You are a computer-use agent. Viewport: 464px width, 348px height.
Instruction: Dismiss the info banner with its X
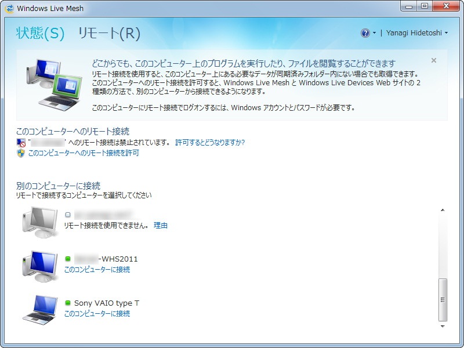(434, 60)
